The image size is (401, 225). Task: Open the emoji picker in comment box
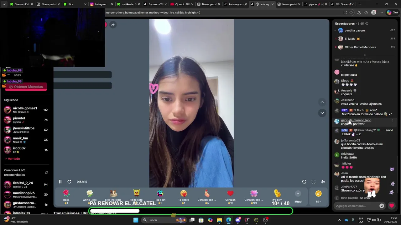click(382, 206)
